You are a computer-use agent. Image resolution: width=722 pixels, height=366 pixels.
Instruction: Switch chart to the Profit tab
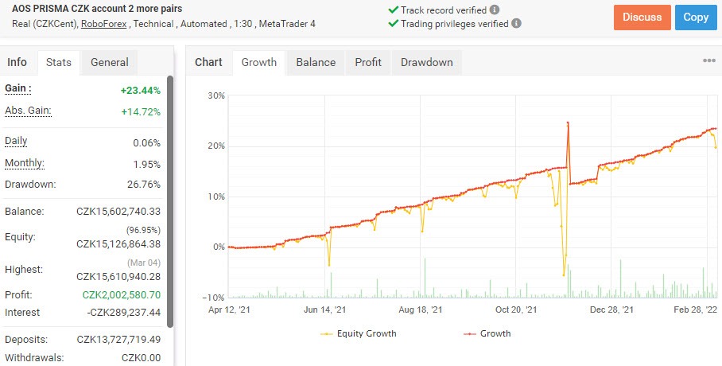pyautogui.click(x=368, y=62)
